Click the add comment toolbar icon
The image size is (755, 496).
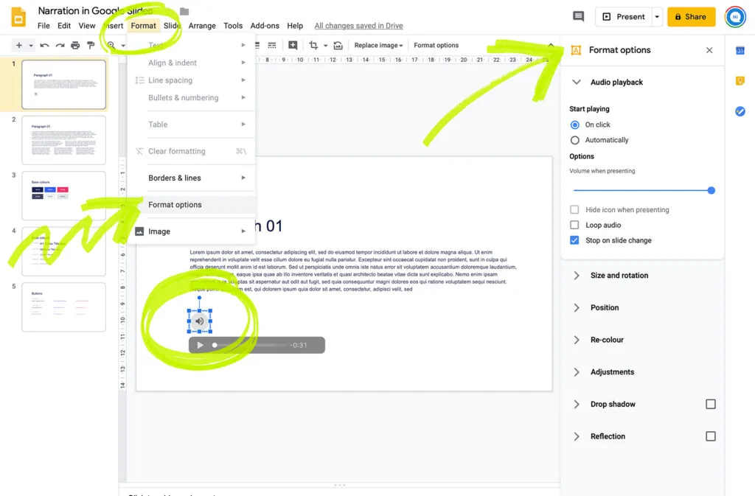click(293, 45)
